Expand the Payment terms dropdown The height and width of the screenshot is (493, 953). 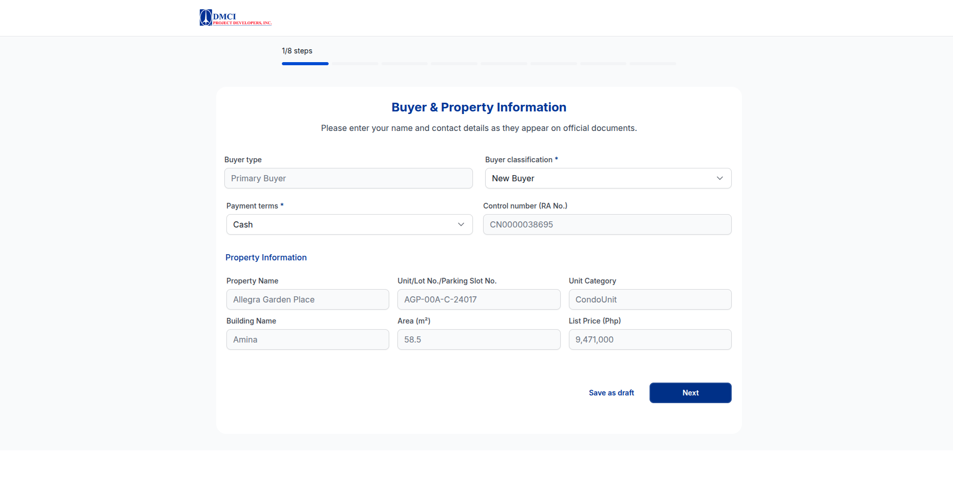point(349,224)
